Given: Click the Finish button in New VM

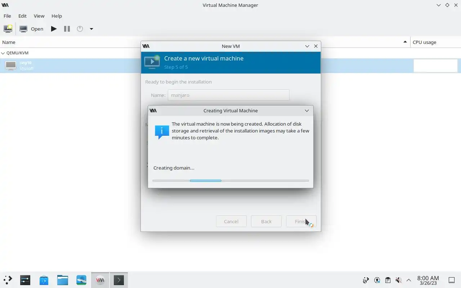Looking at the screenshot, I should [x=301, y=221].
